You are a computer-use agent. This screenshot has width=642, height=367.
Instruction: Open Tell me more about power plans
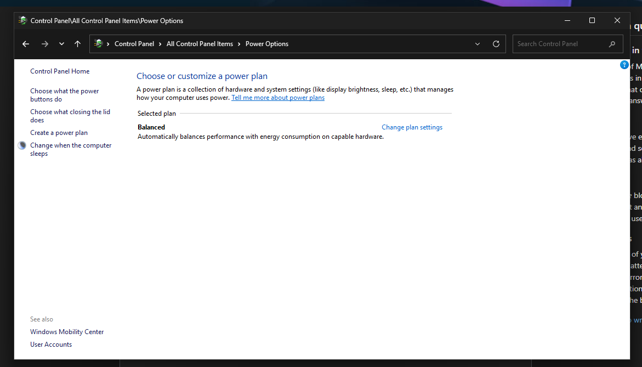click(278, 98)
